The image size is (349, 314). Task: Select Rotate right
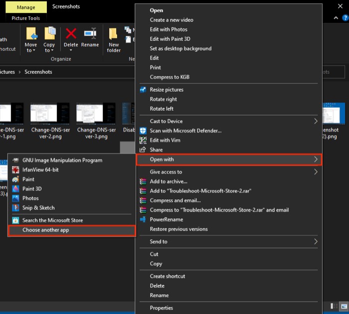(x=228, y=99)
